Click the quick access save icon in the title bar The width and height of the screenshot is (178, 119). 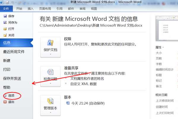(x=7, y=2)
